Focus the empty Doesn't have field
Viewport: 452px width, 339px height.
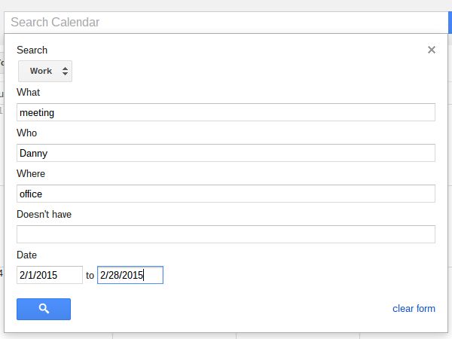click(x=226, y=234)
